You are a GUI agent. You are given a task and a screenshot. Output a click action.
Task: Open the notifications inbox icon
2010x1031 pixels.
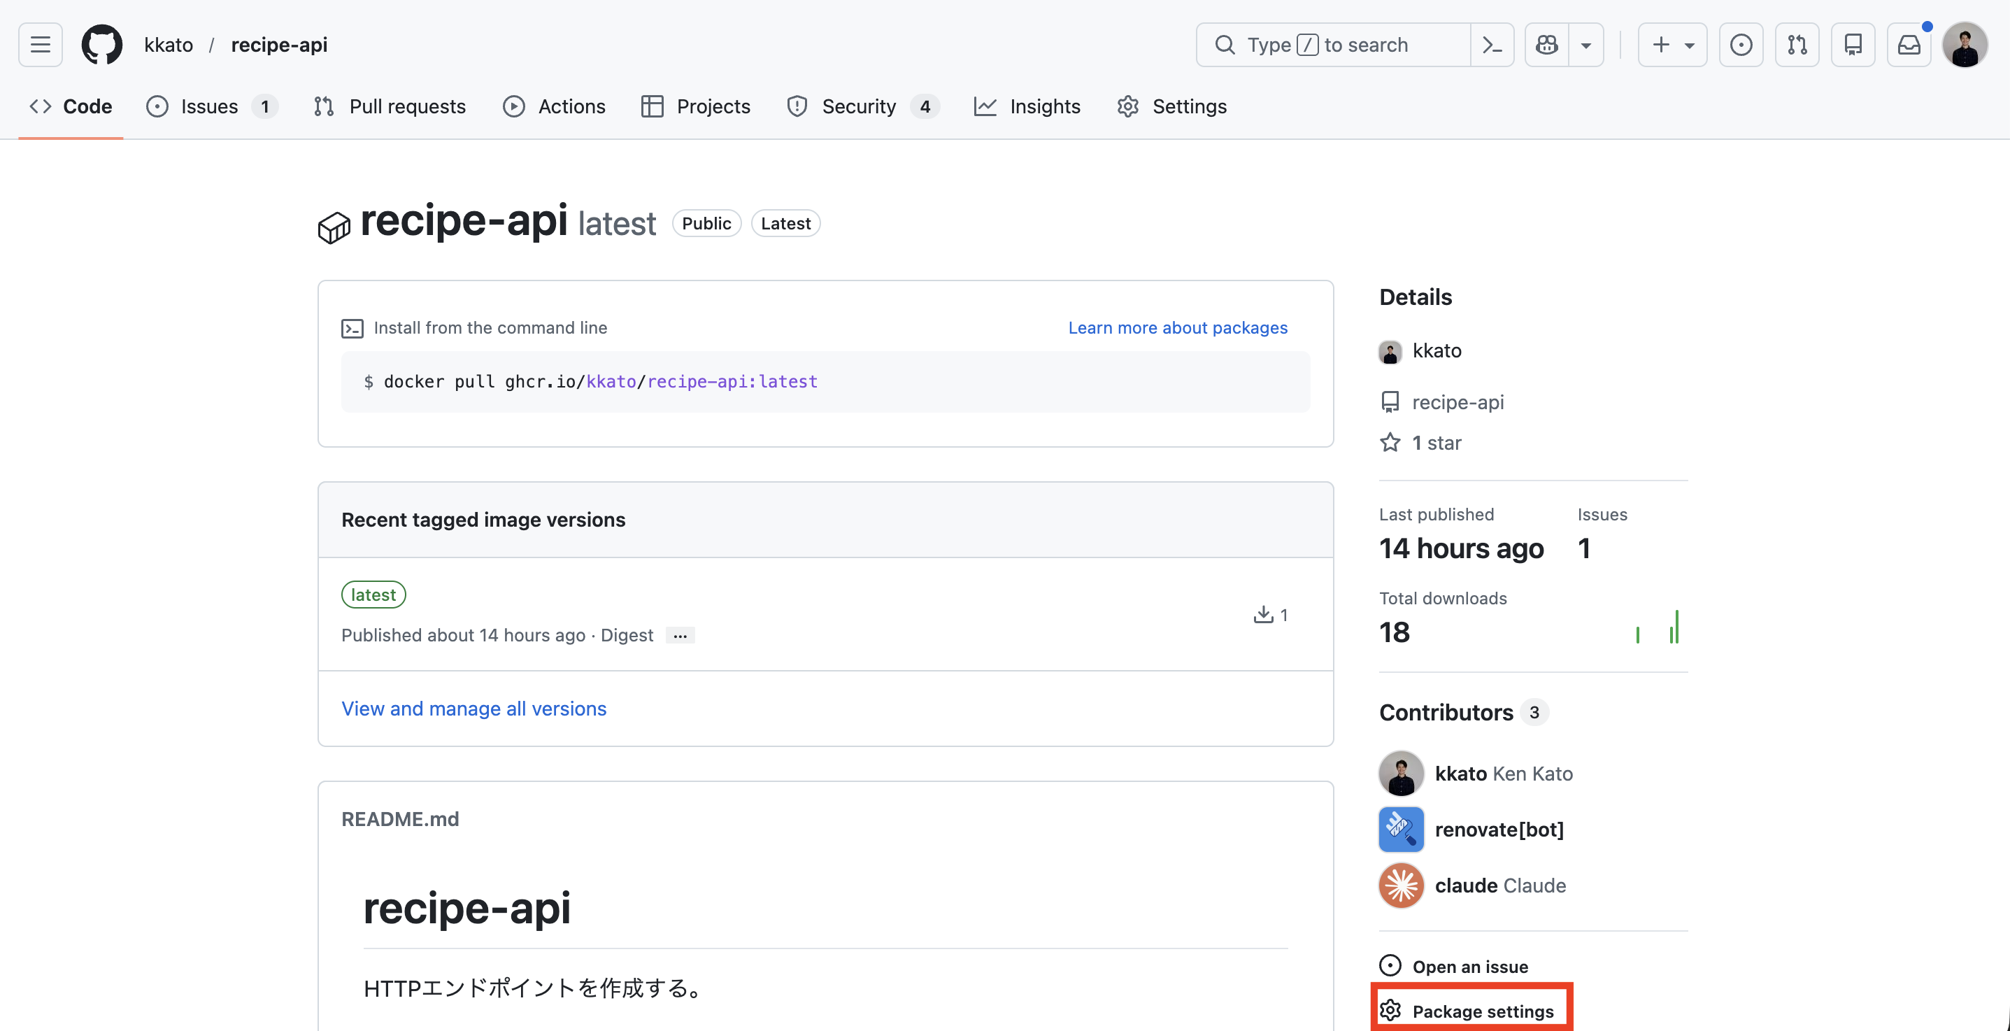click(x=1909, y=45)
